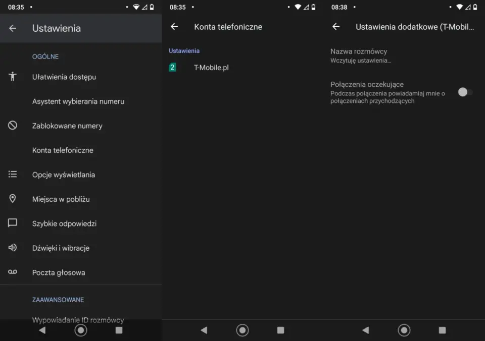This screenshot has width=485, height=341.
Task: Tap the ZAAWANSOWANE section header
Action: pyautogui.click(x=58, y=300)
